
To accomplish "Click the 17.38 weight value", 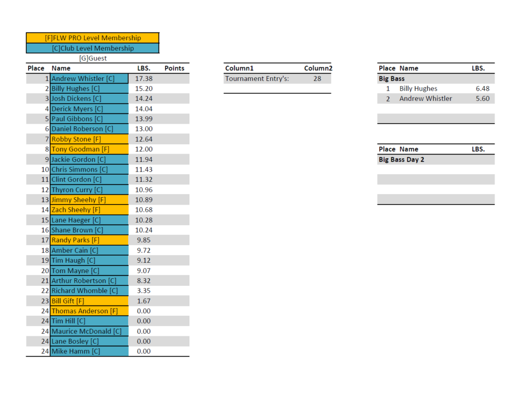I will (x=144, y=78).
